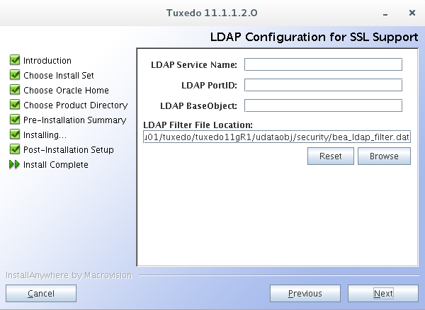Click the 'Pre-Installation Summary' step label
The image size is (425, 310).
click(75, 120)
